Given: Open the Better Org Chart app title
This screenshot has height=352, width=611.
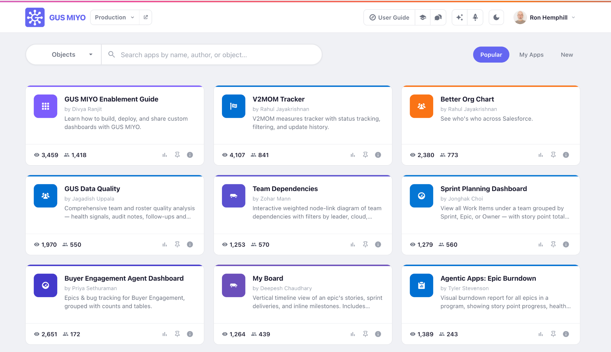Looking at the screenshot, I should [x=467, y=99].
